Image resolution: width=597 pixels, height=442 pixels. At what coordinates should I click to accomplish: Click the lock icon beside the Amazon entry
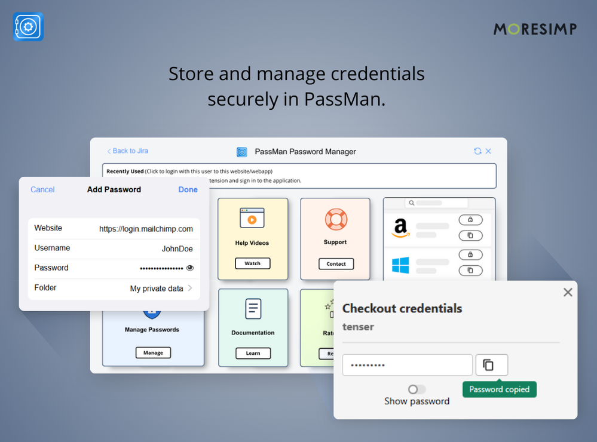[x=470, y=219]
